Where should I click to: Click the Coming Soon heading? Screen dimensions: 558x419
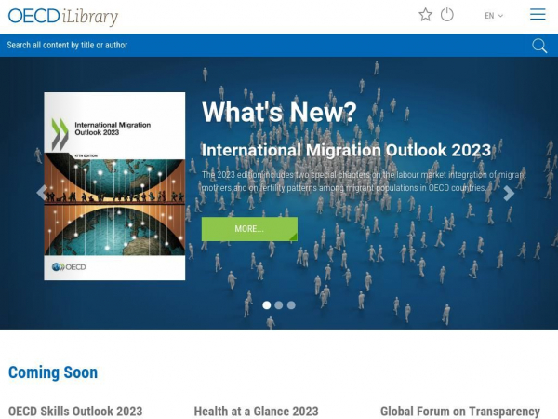(x=53, y=372)
